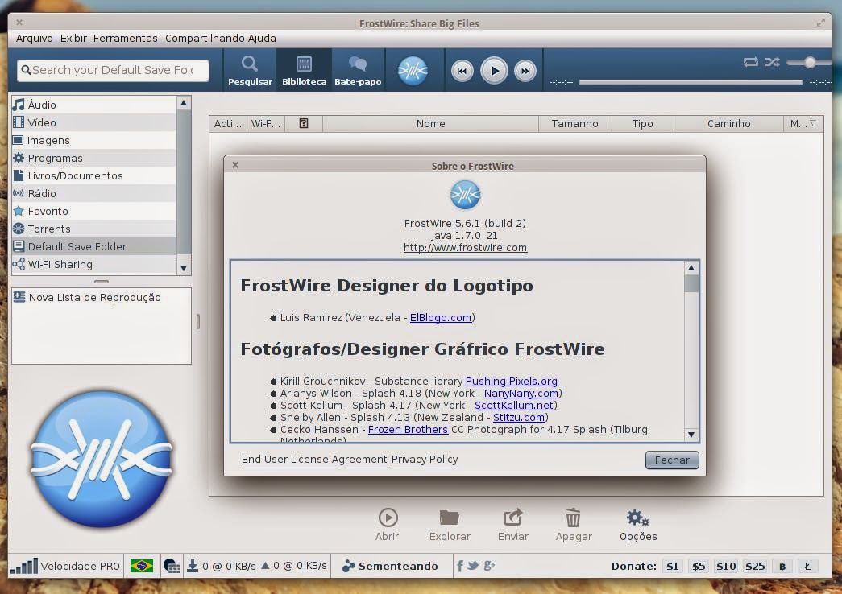Sort table by Tipo column

pos(642,123)
